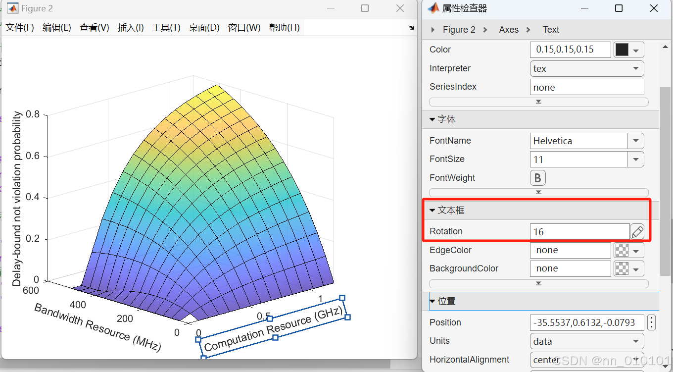The image size is (673, 372).
Task: Click the MATLAB icon in Figure 2 title bar
Action: click(x=12, y=8)
